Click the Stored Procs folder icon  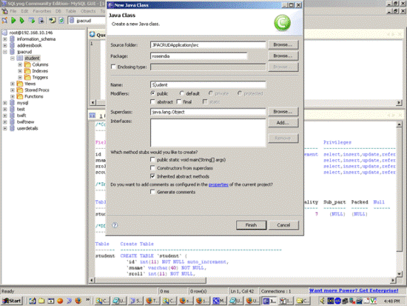pyautogui.click(x=20, y=90)
